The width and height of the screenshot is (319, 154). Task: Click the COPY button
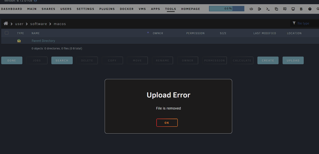tap(112, 60)
